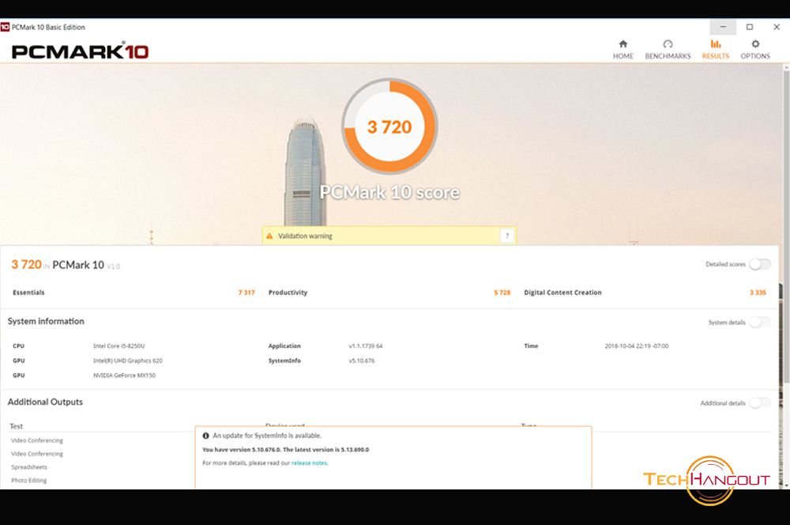Click the scrollbar down arrow
The image size is (790, 525).
(x=786, y=485)
